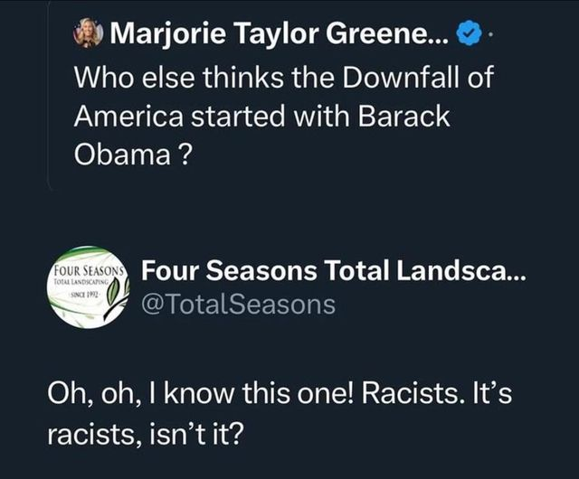
Task: Click "Barack" in the quoted tweet text
Action: click(x=403, y=117)
